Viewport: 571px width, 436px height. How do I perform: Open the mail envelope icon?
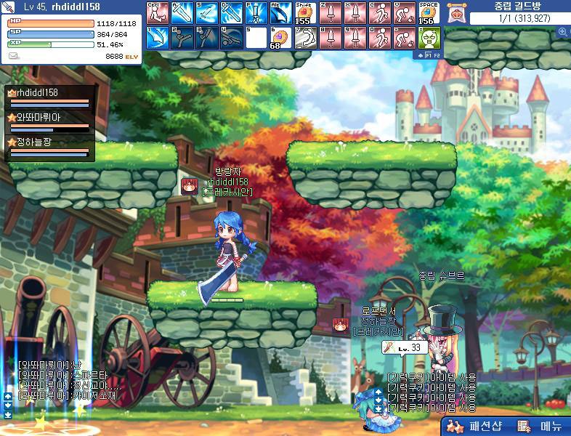14,55
